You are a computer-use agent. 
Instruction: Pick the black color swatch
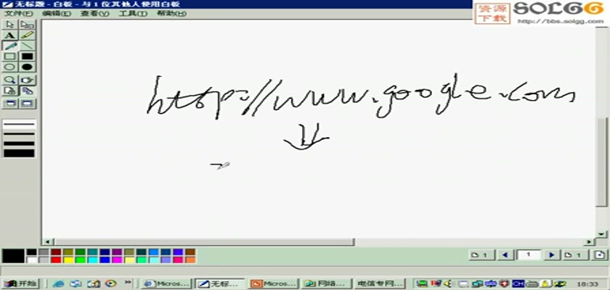point(31,252)
